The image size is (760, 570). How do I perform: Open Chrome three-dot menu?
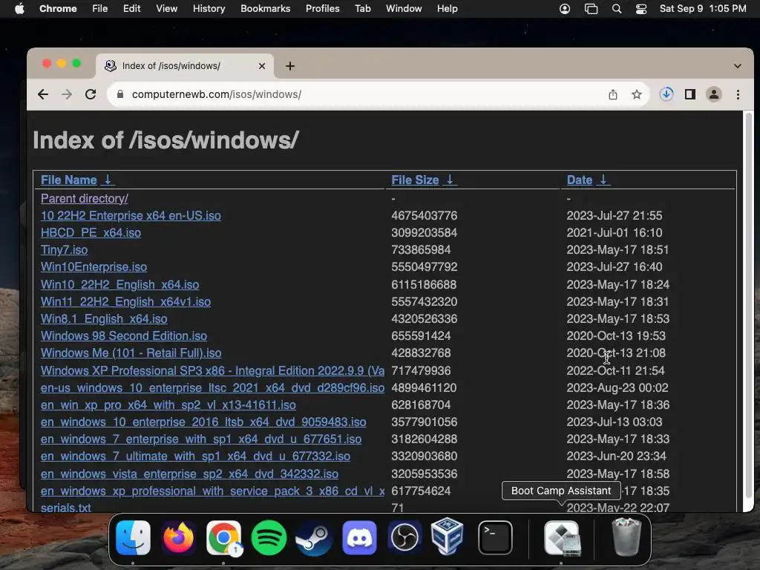738,94
